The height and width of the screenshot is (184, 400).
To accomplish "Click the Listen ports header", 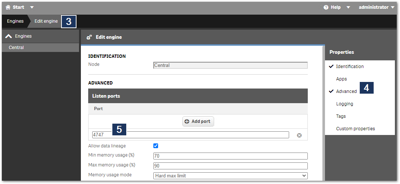I will (x=198, y=96).
